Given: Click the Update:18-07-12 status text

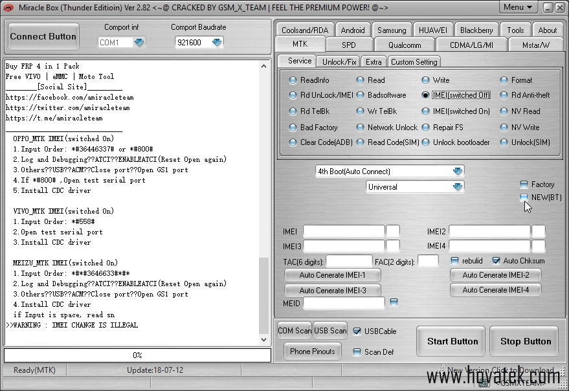Looking at the screenshot, I should click(x=155, y=370).
